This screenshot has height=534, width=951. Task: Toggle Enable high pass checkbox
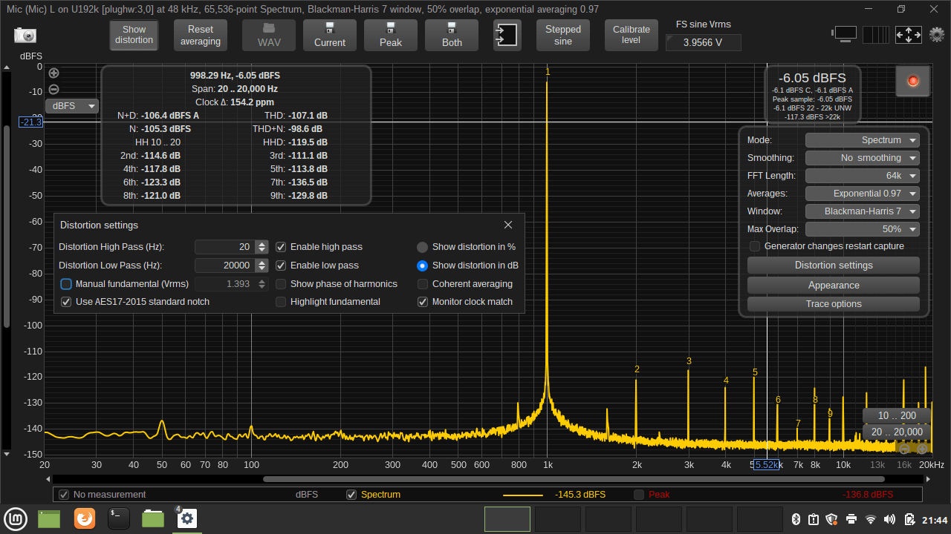click(x=281, y=247)
